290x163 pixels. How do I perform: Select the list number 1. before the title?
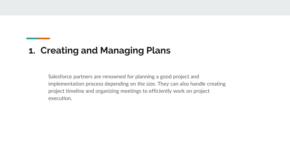32,51
